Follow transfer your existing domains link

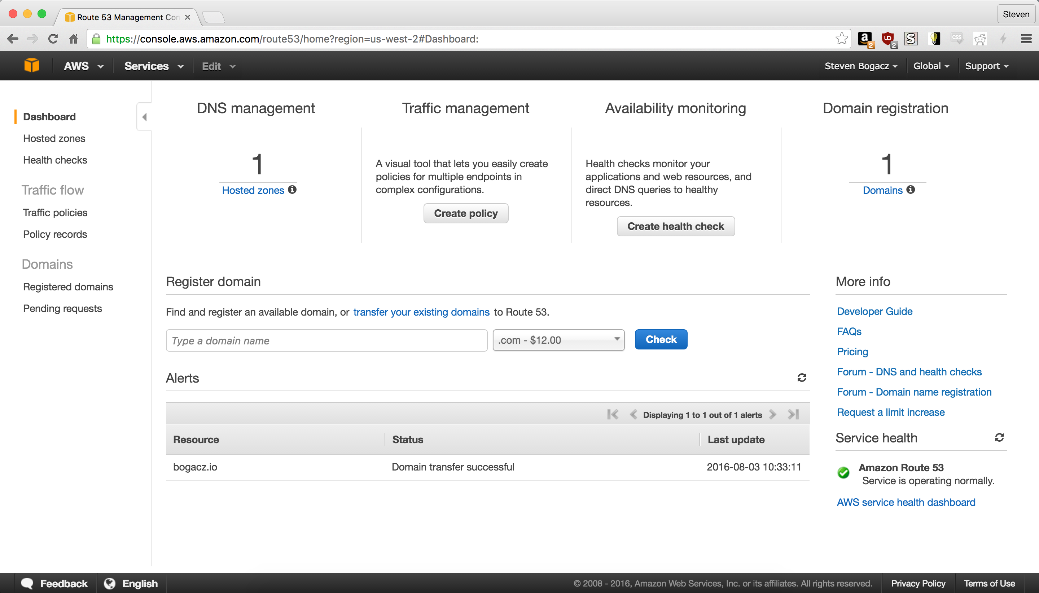tap(421, 312)
